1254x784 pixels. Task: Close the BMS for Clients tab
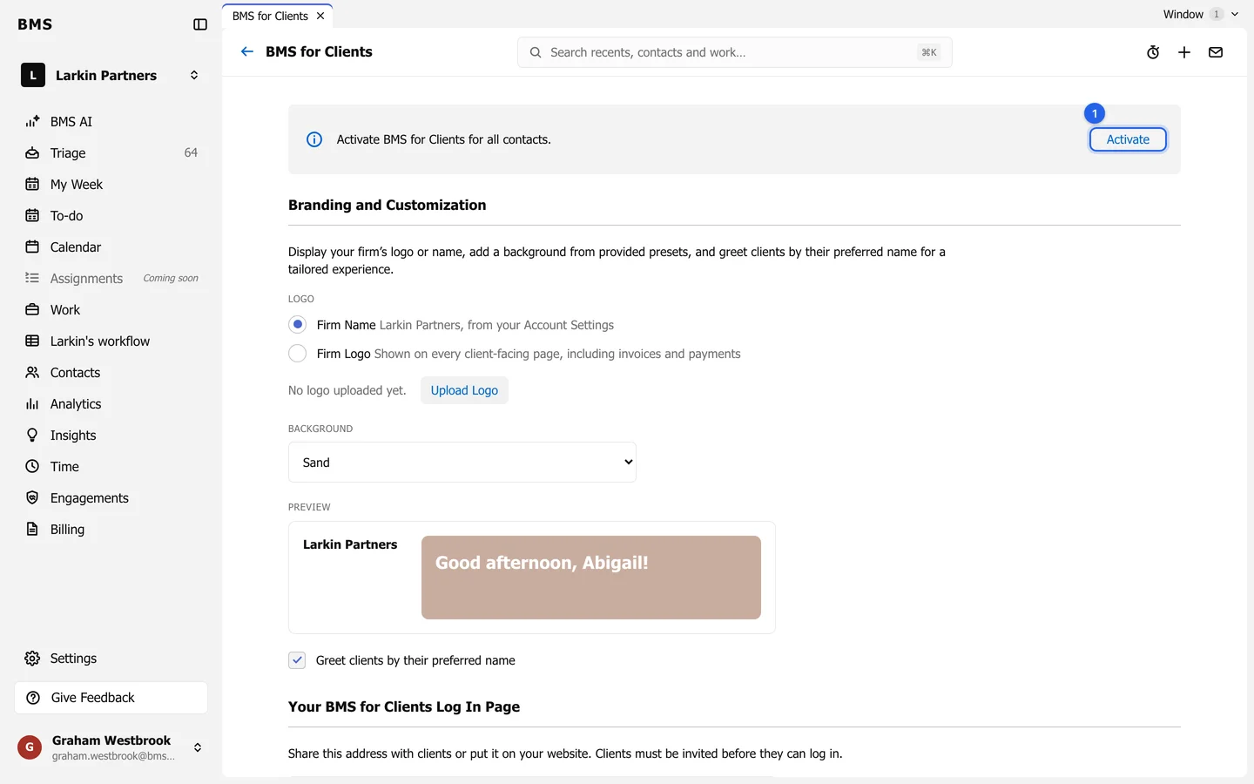[x=320, y=16]
